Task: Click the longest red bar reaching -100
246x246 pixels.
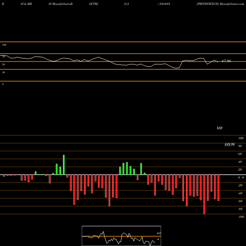Action: (204, 194)
